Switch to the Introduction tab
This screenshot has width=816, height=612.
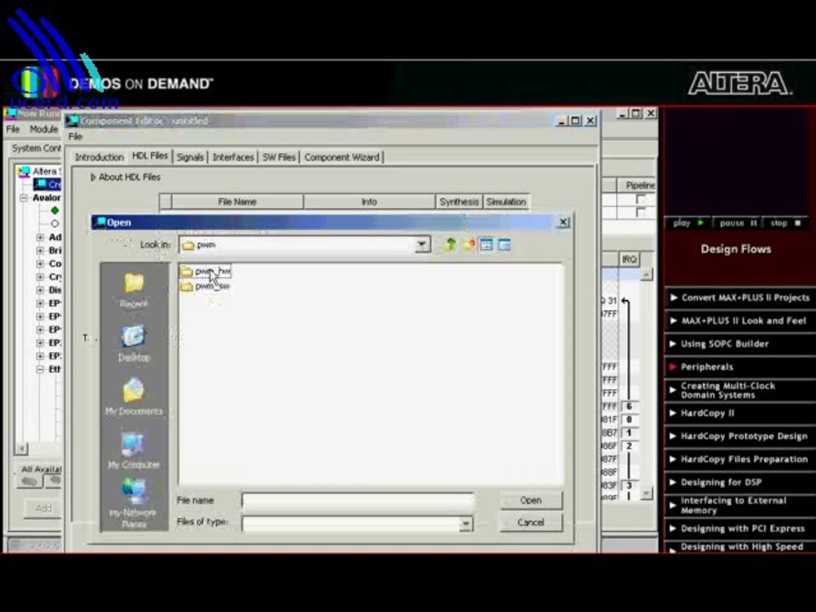(x=99, y=157)
